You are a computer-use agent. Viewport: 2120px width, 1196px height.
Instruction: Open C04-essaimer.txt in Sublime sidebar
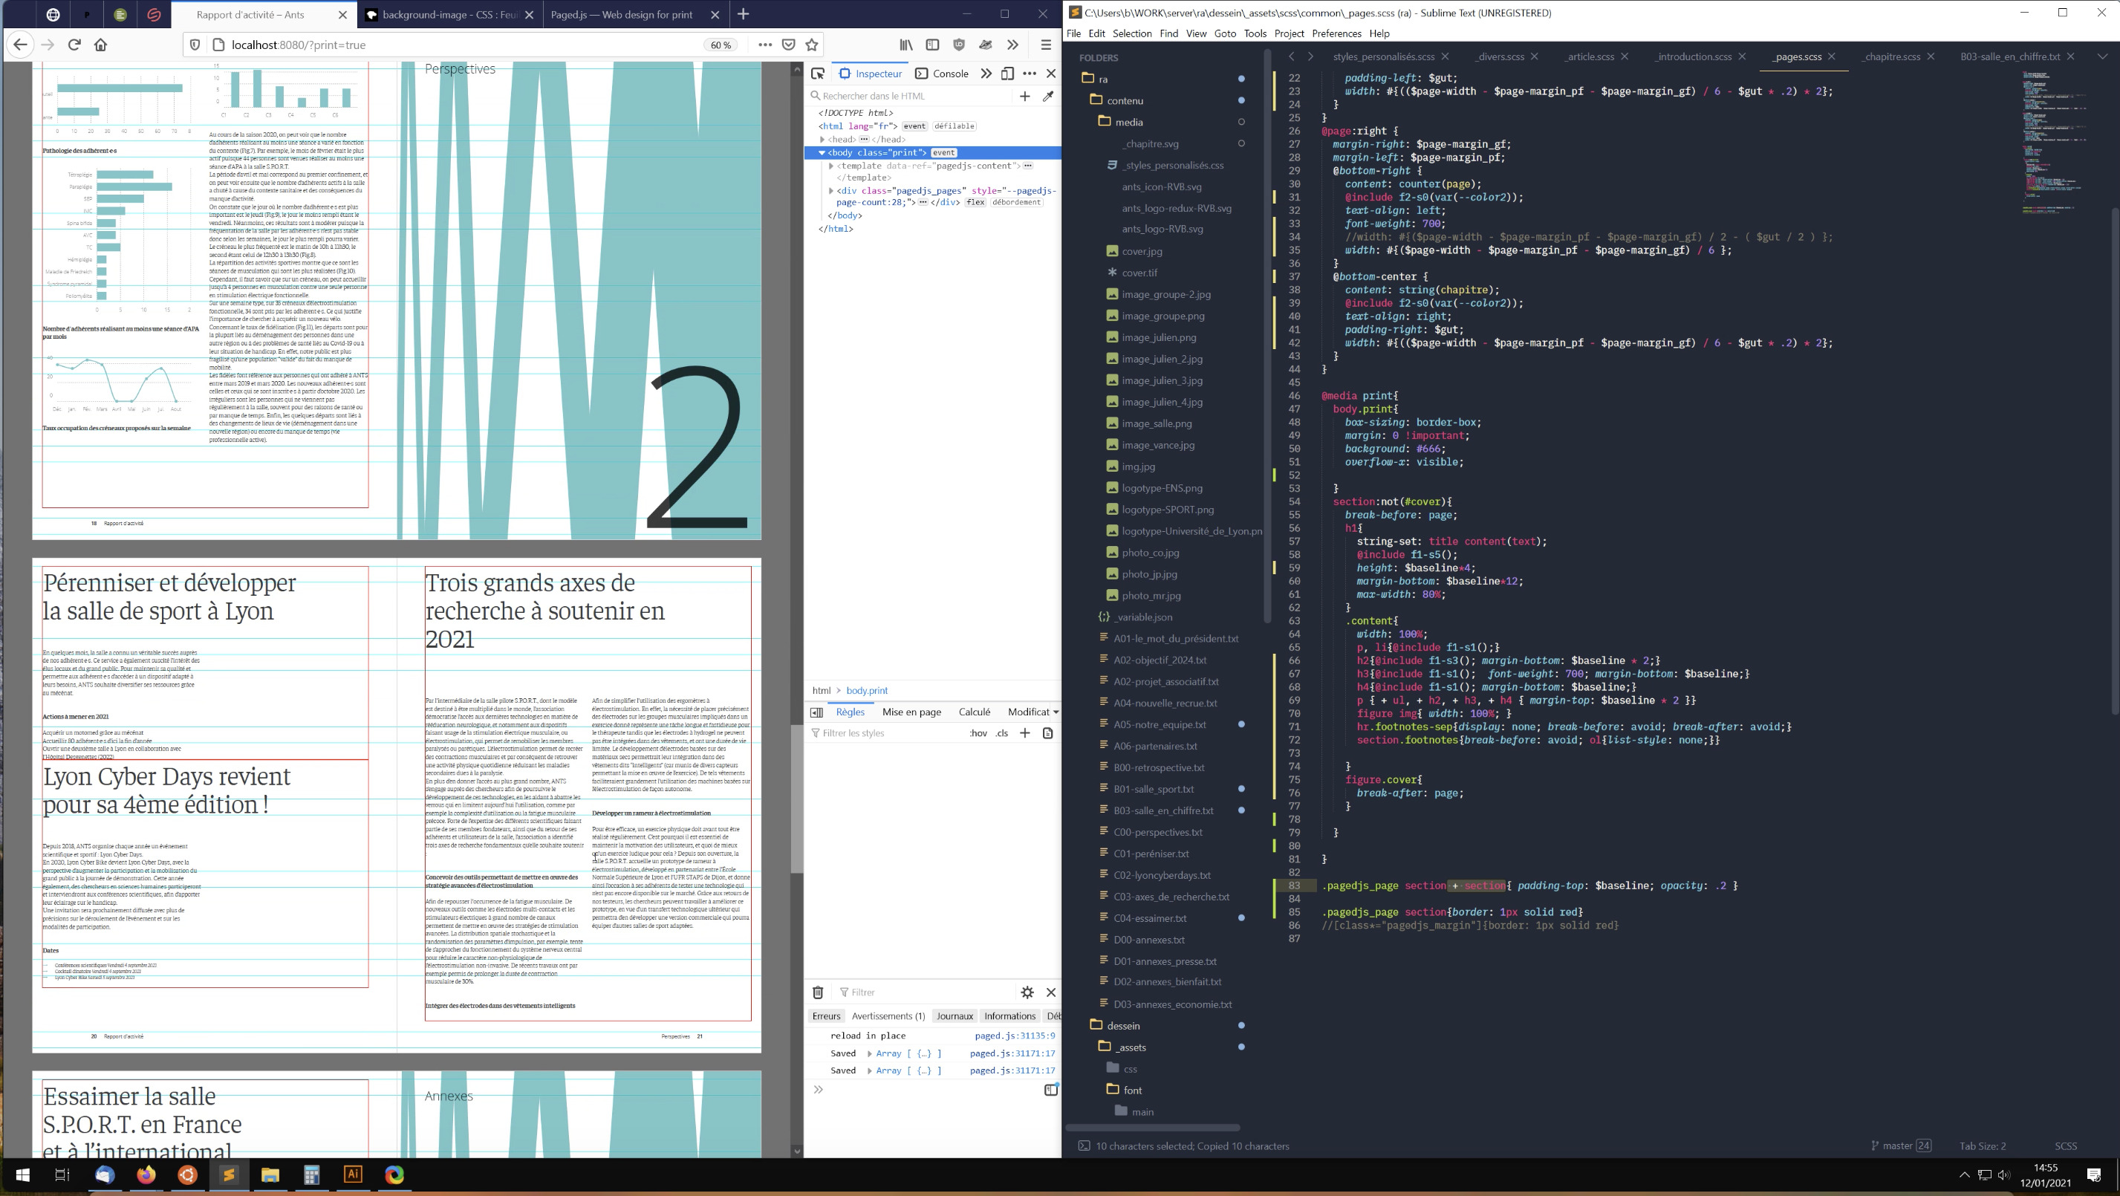(1150, 917)
